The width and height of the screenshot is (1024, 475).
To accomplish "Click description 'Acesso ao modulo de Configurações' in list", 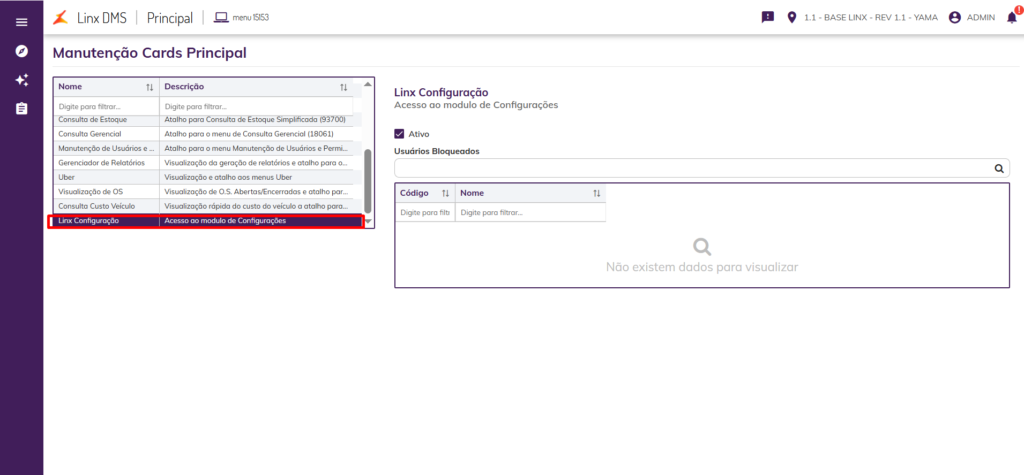I will [225, 220].
